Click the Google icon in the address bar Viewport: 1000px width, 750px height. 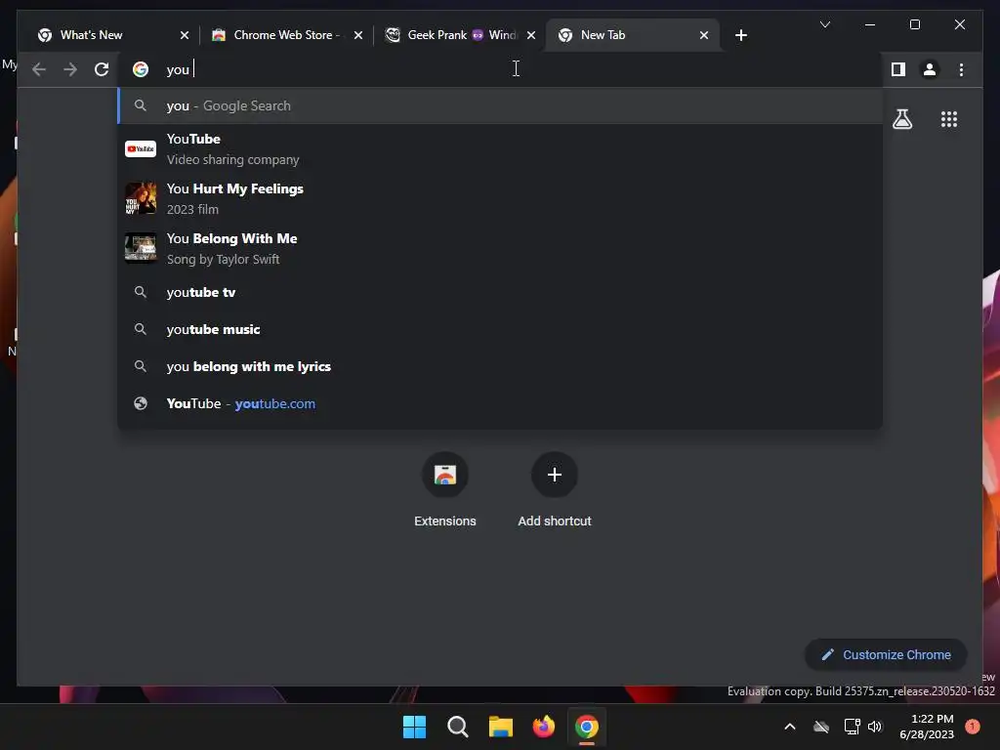pyautogui.click(x=141, y=69)
